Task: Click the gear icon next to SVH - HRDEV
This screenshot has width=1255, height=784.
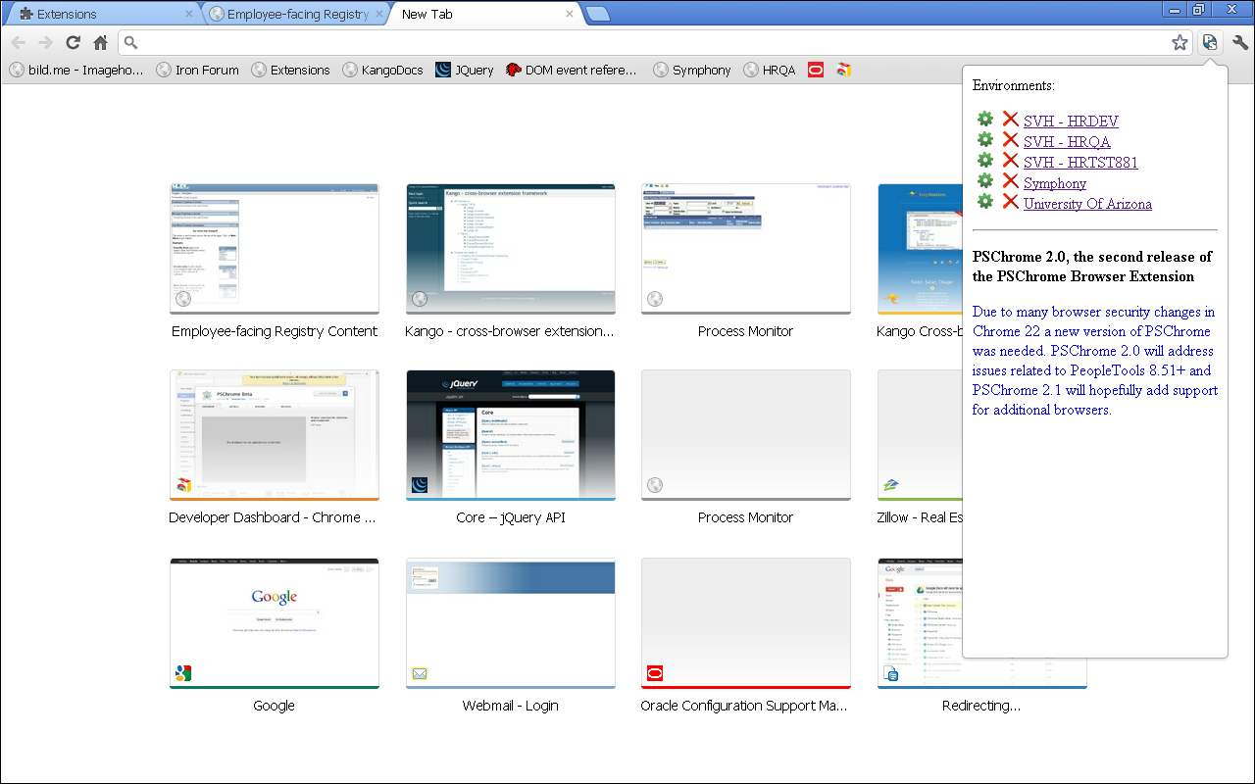Action: click(x=985, y=120)
